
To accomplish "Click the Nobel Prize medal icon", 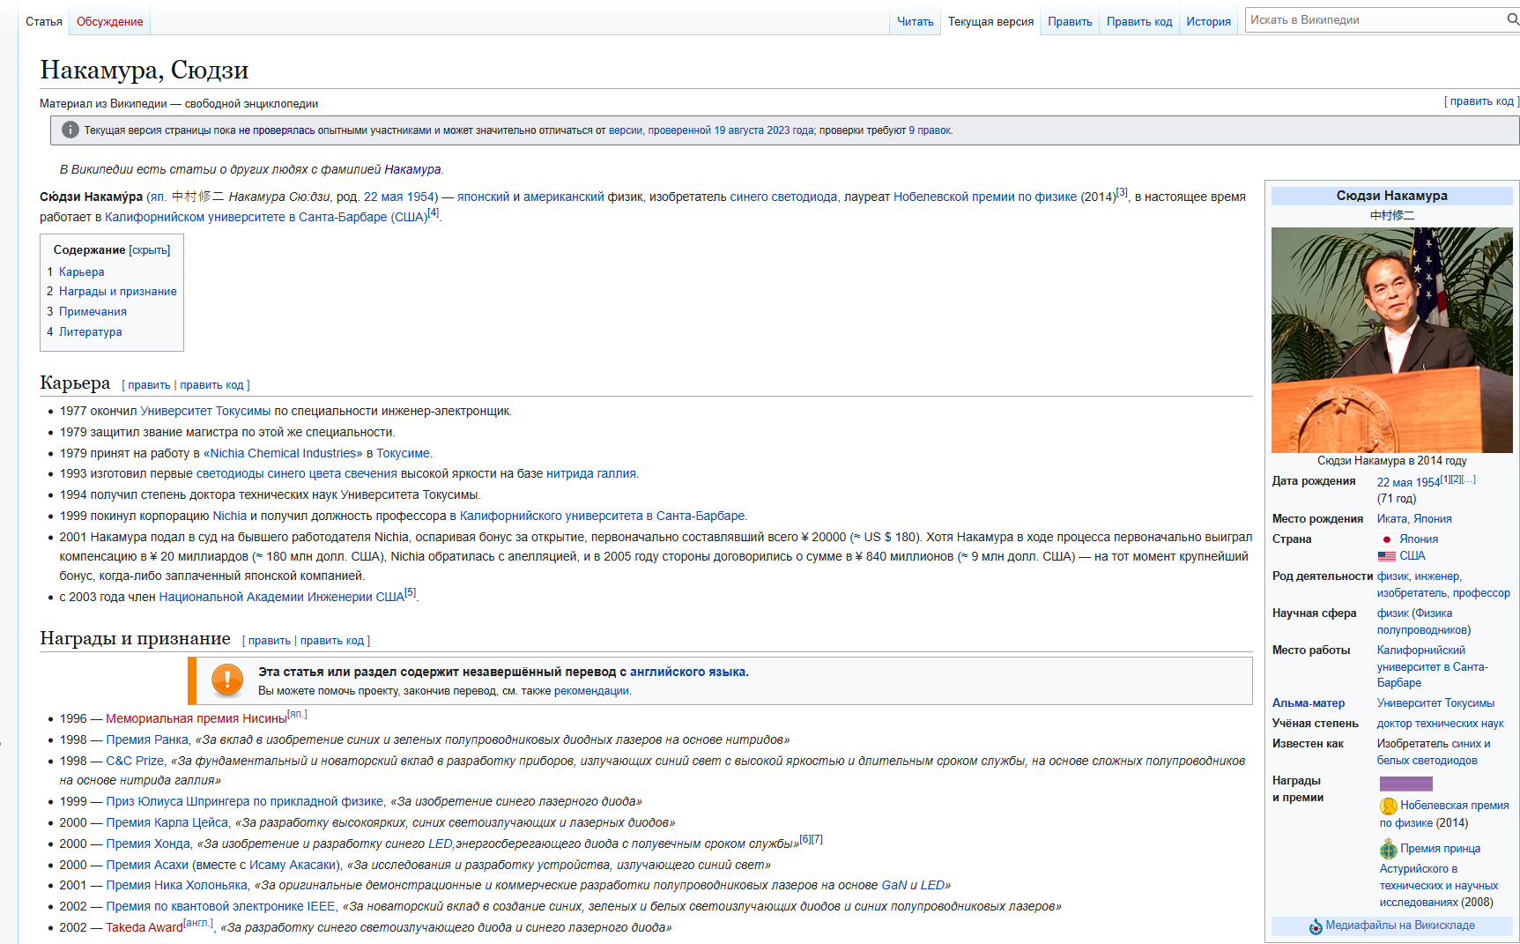I will (1389, 806).
